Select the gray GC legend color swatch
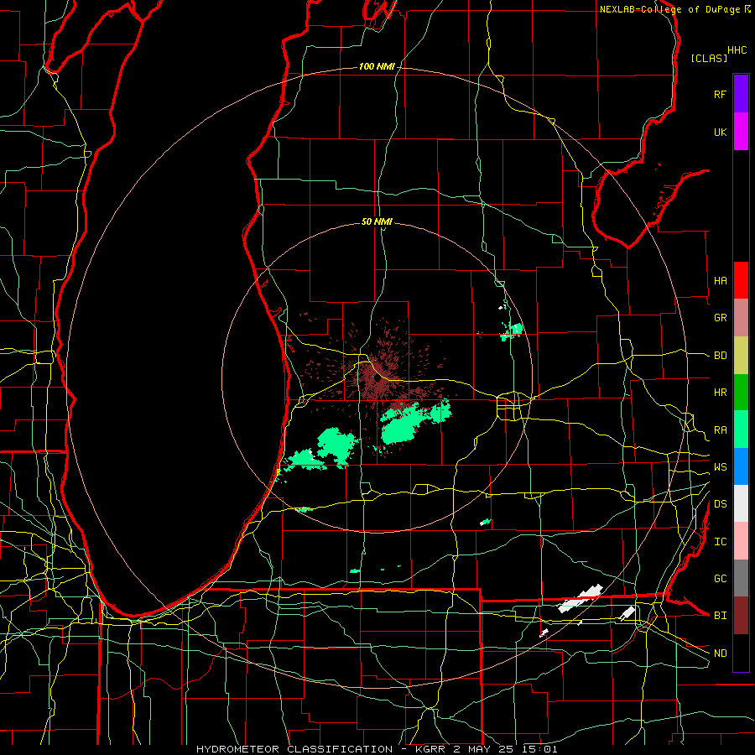755x755 pixels. (741, 578)
